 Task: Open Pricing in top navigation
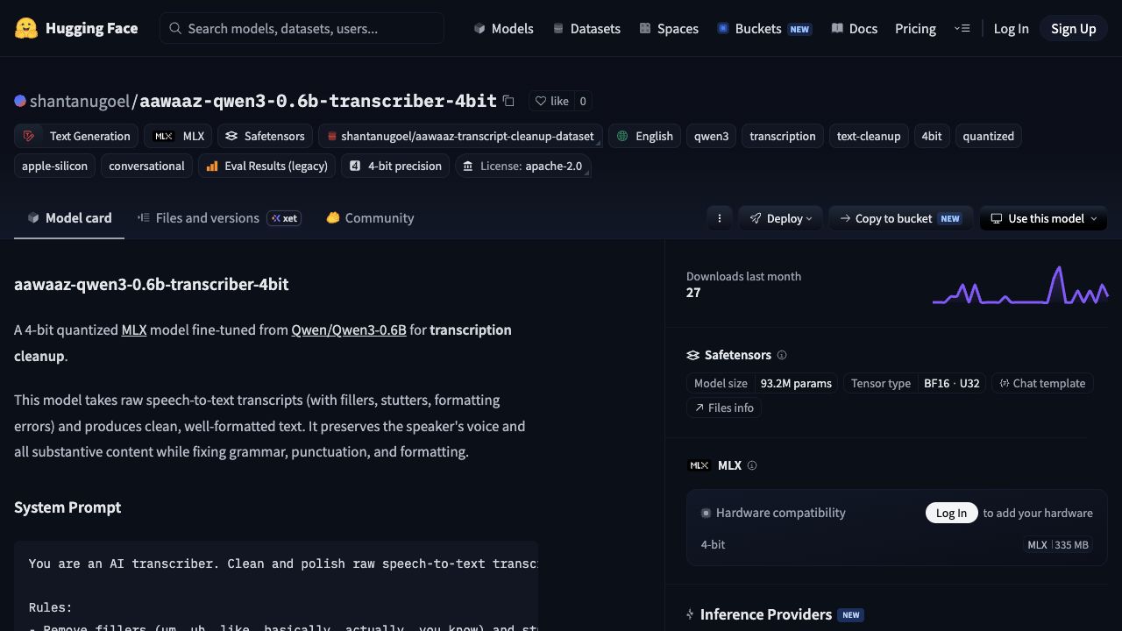coord(915,28)
